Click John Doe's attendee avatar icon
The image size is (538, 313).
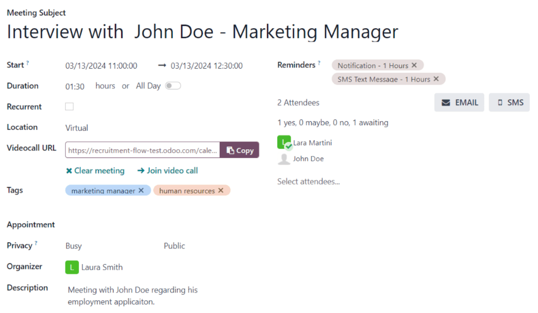point(284,159)
